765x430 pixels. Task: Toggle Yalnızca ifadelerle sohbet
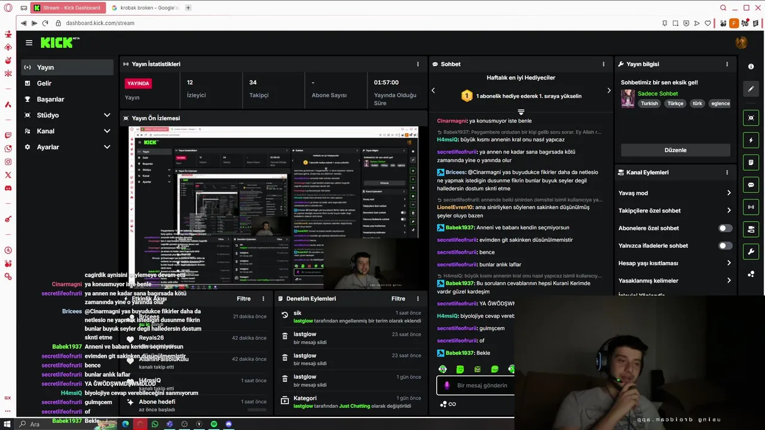tap(725, 245)
